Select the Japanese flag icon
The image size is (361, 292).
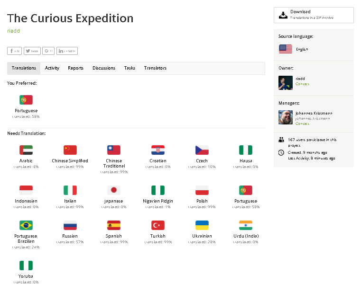pyautogui.click(x=114, y=190)
